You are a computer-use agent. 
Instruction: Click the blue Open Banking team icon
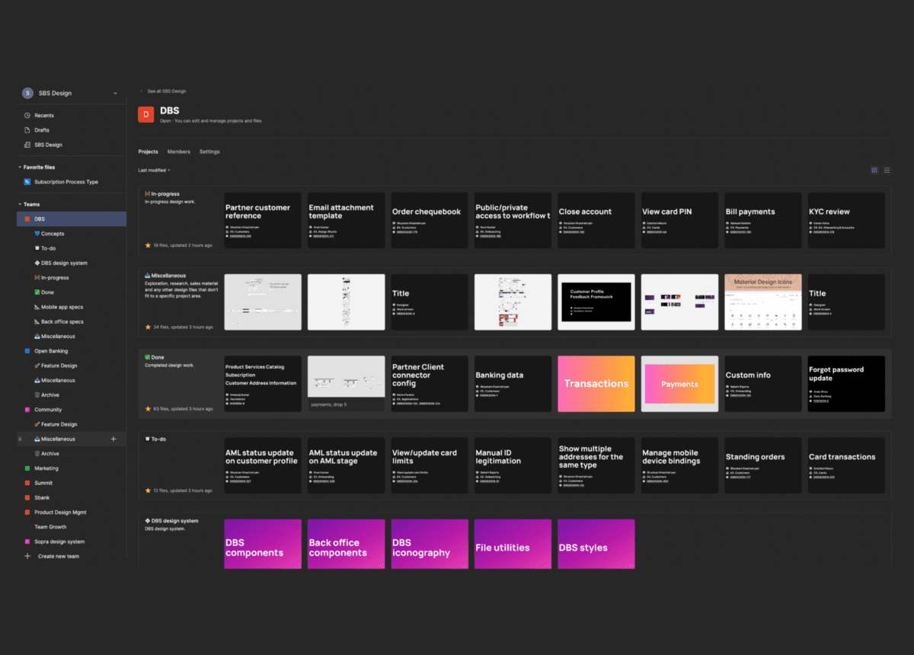pos(27,351)
